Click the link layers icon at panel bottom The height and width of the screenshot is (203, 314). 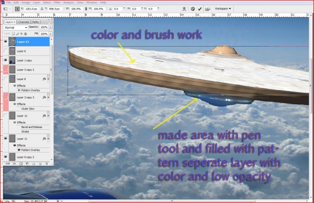coord(8,164)
